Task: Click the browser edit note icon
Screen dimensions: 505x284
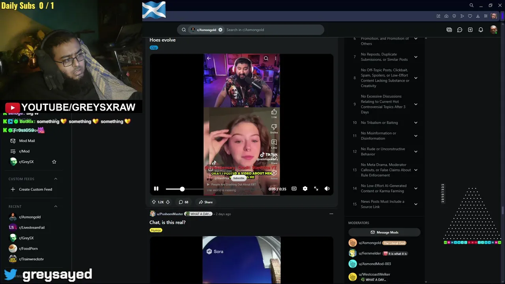Action: click(438, 16)
